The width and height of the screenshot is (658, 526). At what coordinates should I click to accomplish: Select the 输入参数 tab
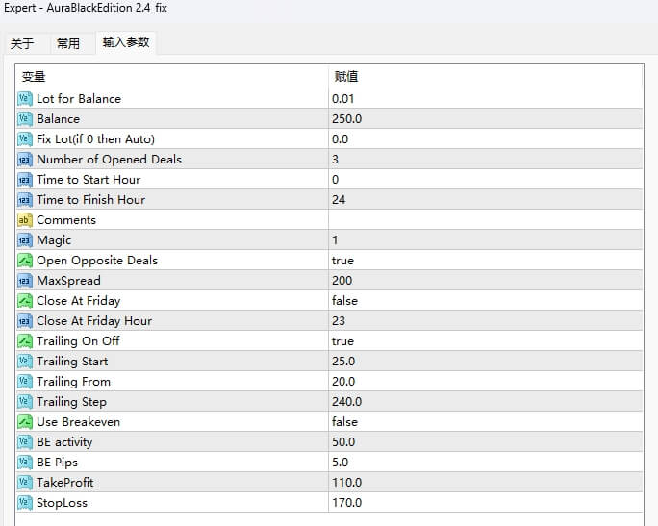click(126, 42)
